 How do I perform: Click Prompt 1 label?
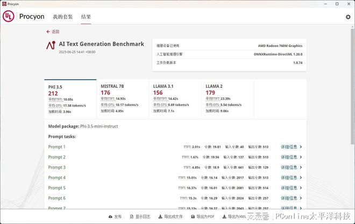point(56,147)
